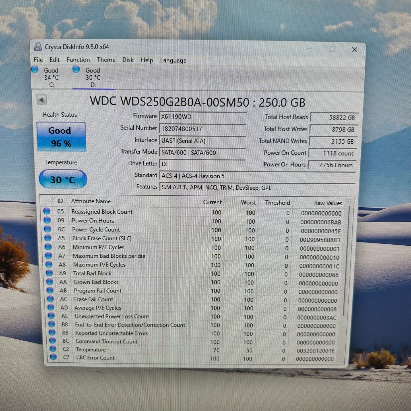Click the Raw Values column header

[x=328, y=203]
